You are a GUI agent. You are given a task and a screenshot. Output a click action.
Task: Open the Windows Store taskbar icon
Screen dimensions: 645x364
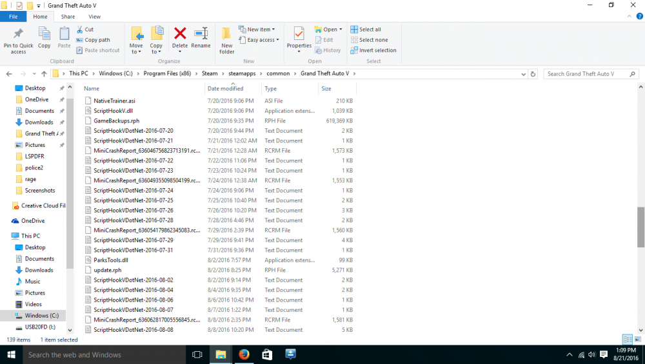(268, 354)
